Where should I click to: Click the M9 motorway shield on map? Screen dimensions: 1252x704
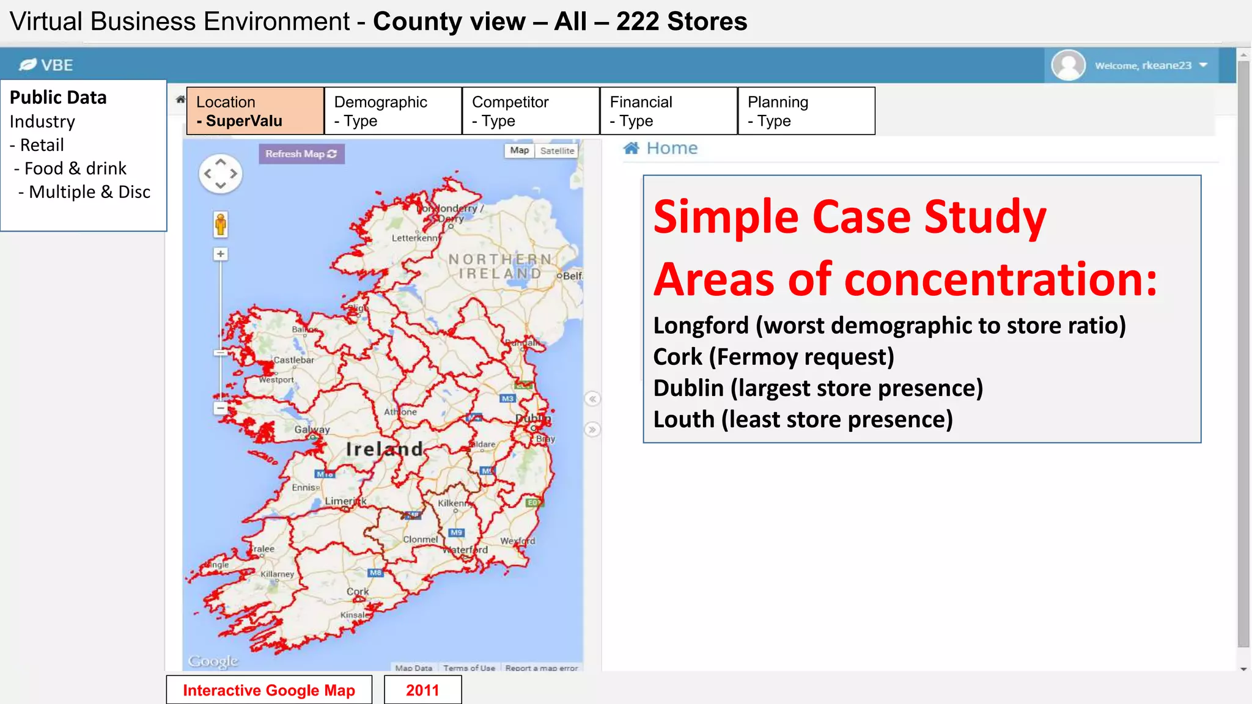pos(457,532)
